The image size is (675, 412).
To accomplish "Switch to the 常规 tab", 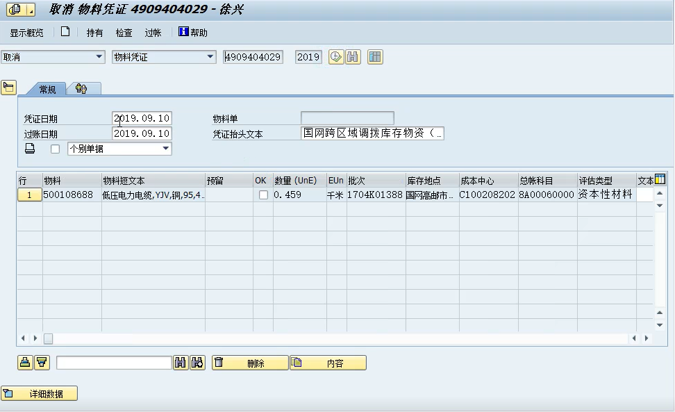I will [x=47, y=90].
